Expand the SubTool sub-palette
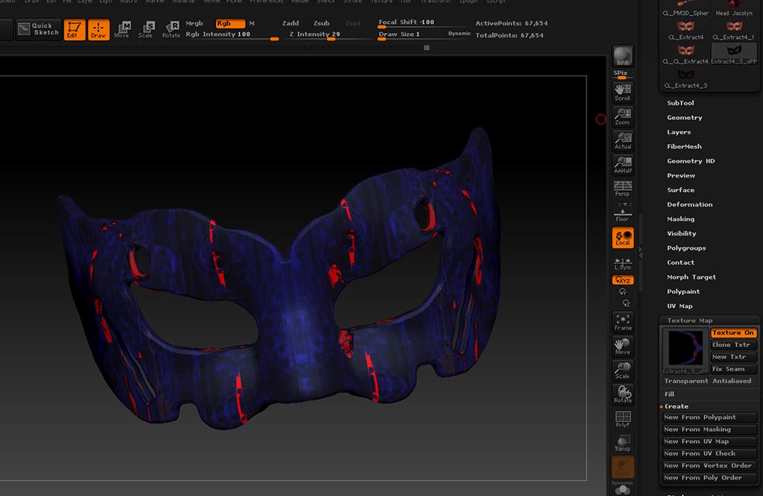This screenshot has width=763, height=496. pyautogui.click(x=680, y=103)
